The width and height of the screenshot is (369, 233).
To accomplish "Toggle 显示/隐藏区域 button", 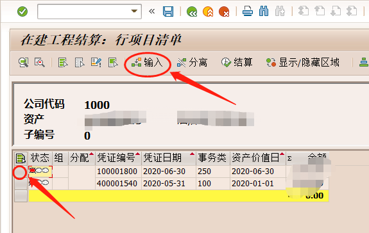I will tap(303, 63).
